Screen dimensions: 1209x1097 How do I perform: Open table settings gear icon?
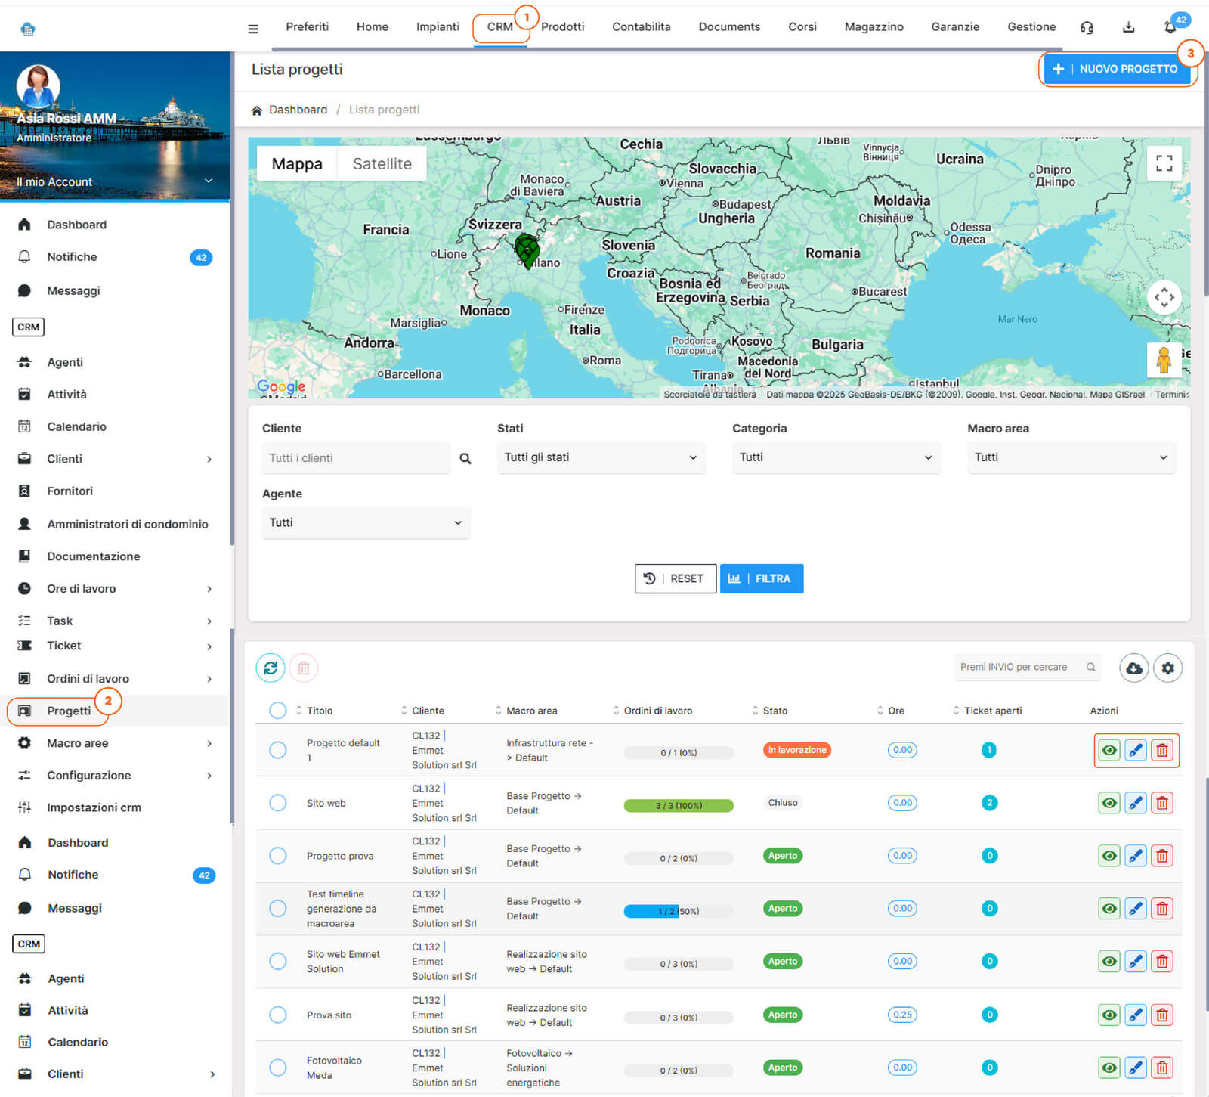tap(1167, 668)
